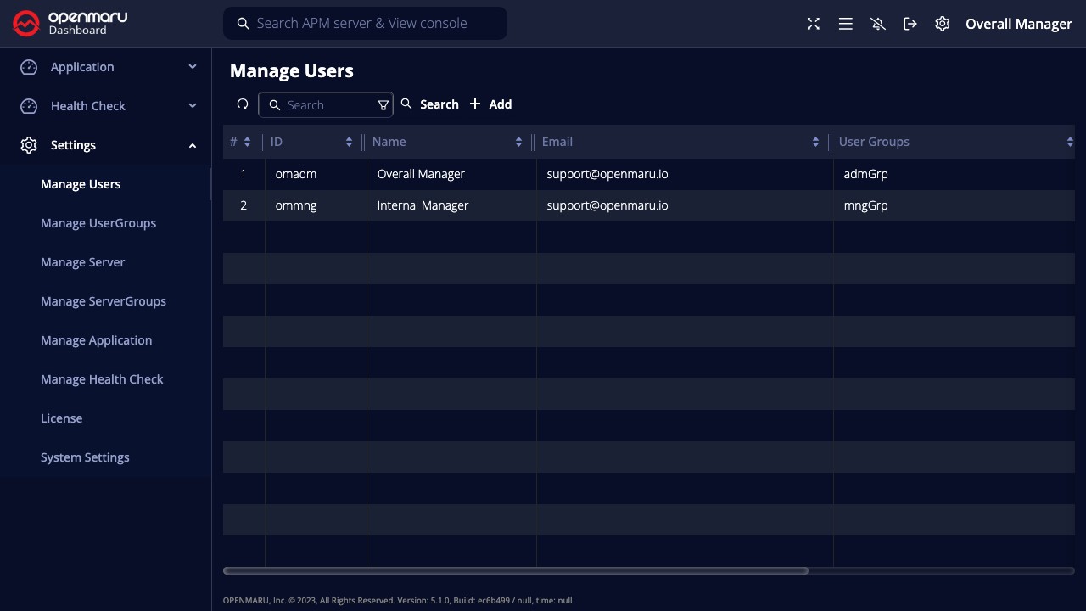Viewport: 1086px width, 611px height.
Task: Toggle fullscreen mode icon in header
Action: pyautogui.click(x=814, y=24)
